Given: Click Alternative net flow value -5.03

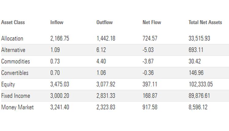Looking at the screenshot, I should point(148,50).
